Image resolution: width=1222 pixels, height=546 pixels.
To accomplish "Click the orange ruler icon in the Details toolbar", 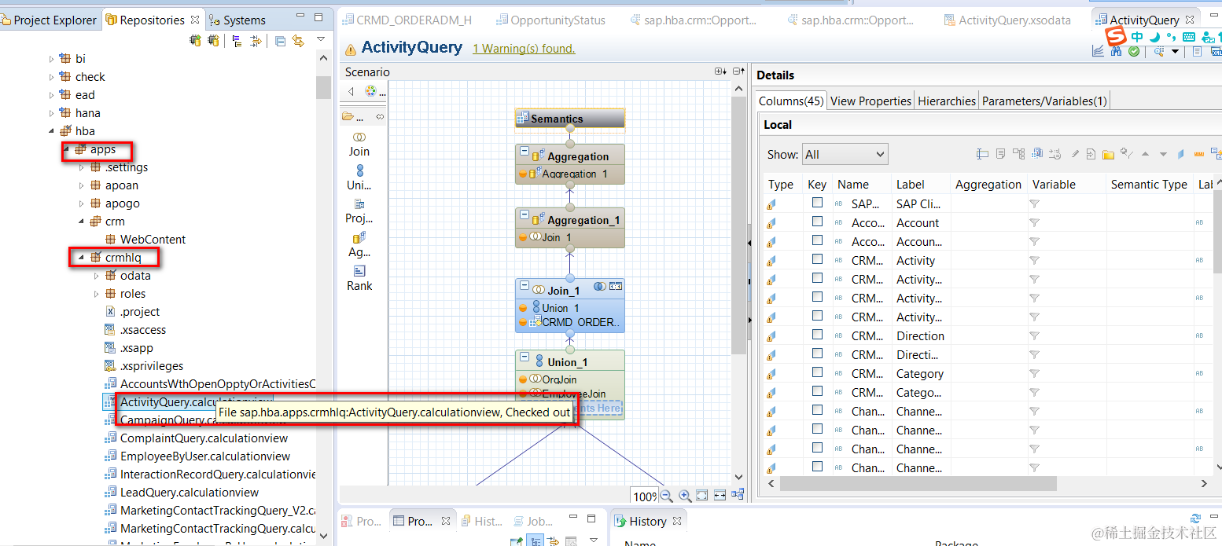I will tap(1199, 154).
